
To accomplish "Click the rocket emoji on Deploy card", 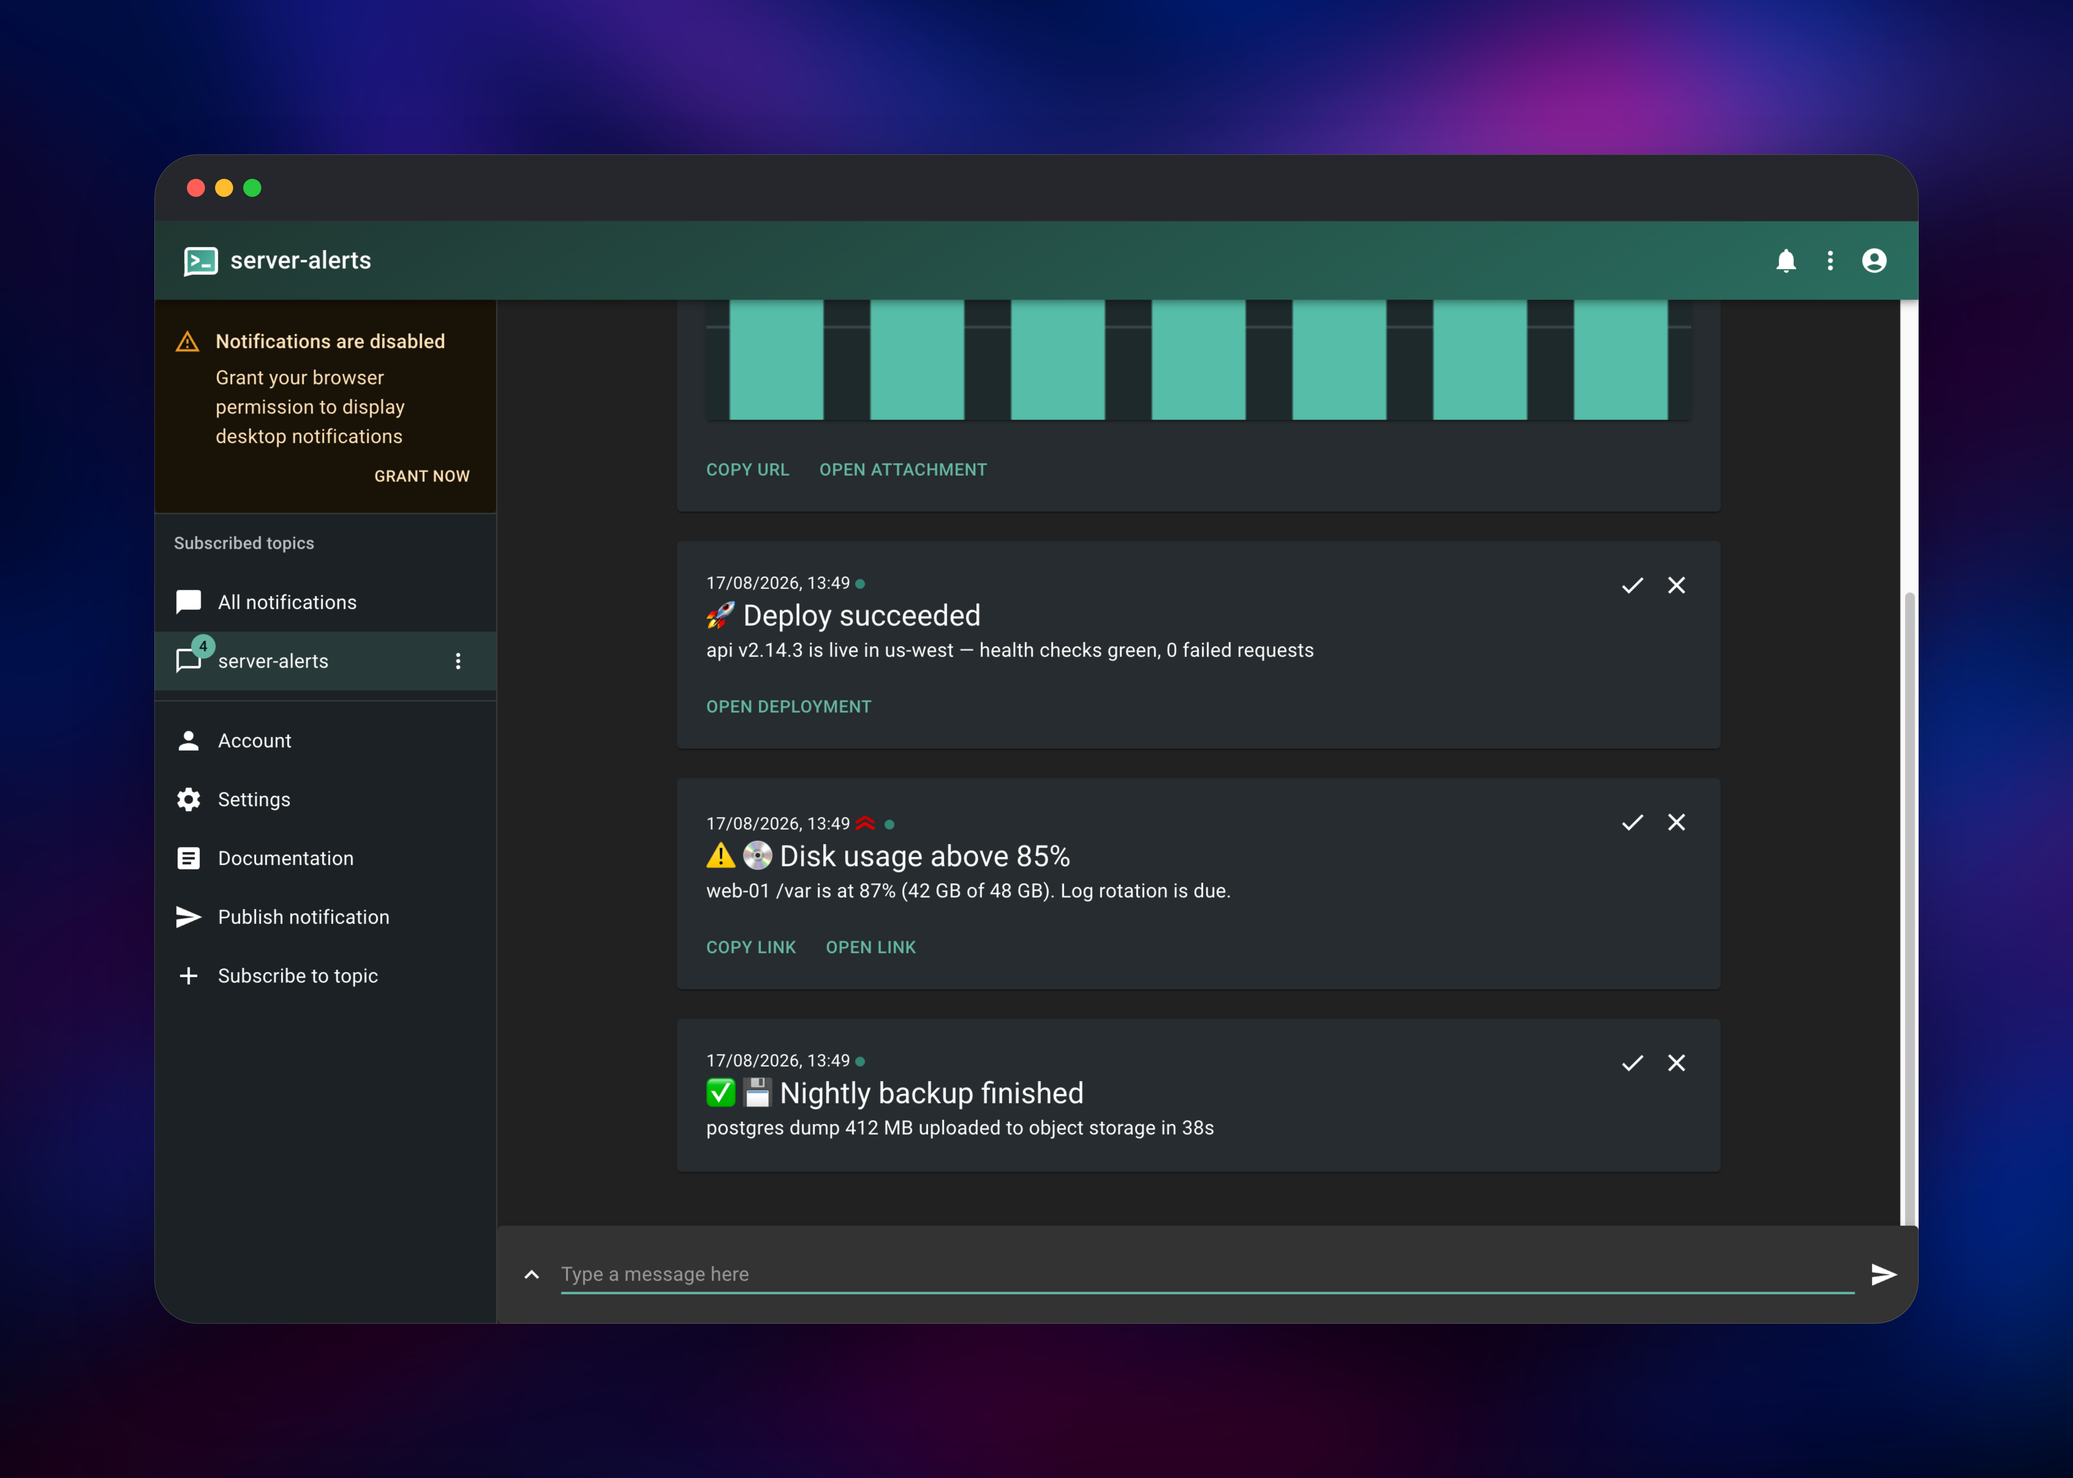I will click(720, 616).
